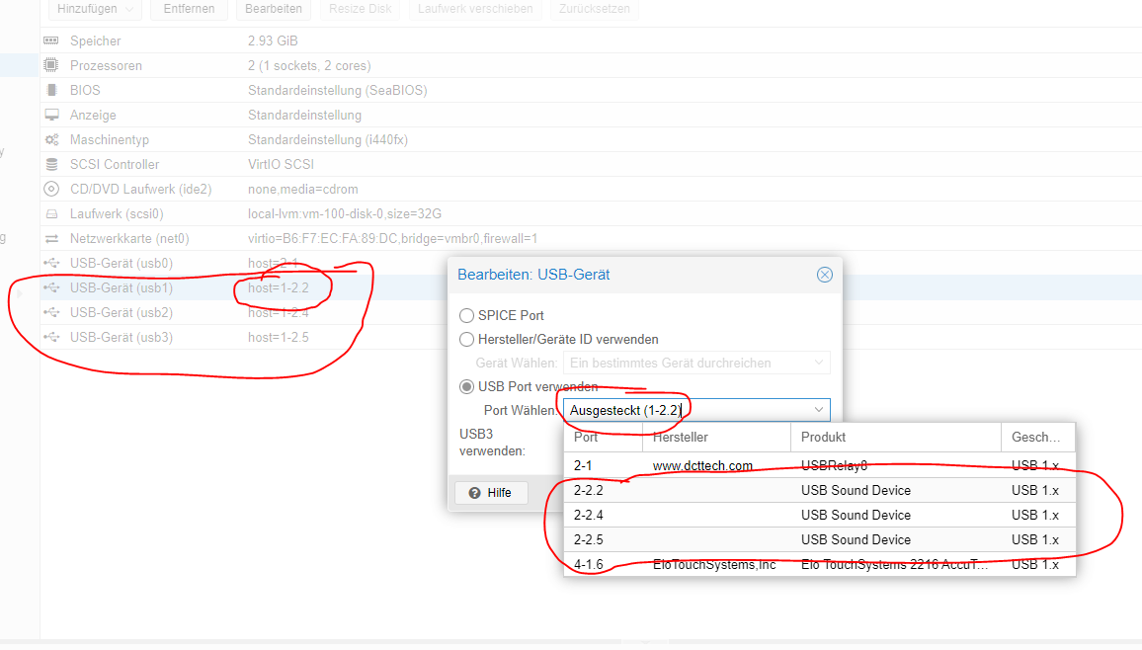
Task: Click the Laufwerk (scsi0) hard disk icon
Action: tap(51, 214)
